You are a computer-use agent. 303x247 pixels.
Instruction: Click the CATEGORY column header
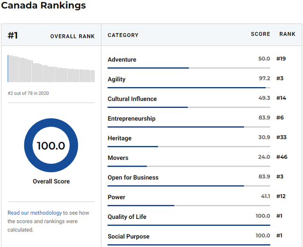click(123, 35)
